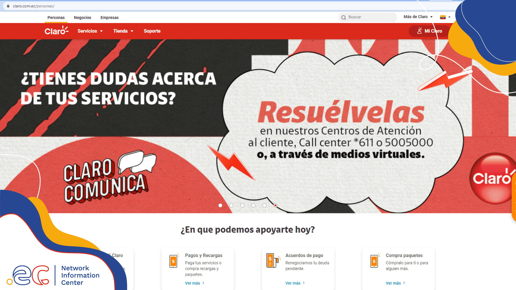
Task: Select the last red carousel dot
Action: point(275,205)
